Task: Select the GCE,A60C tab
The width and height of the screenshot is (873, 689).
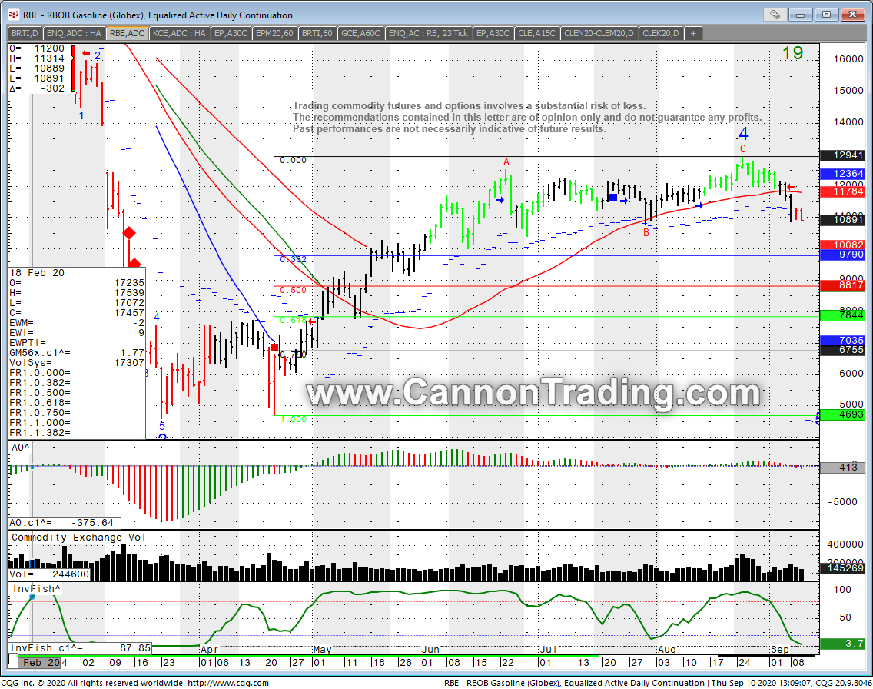Action: pyautogui.click(x=360, y=33)
